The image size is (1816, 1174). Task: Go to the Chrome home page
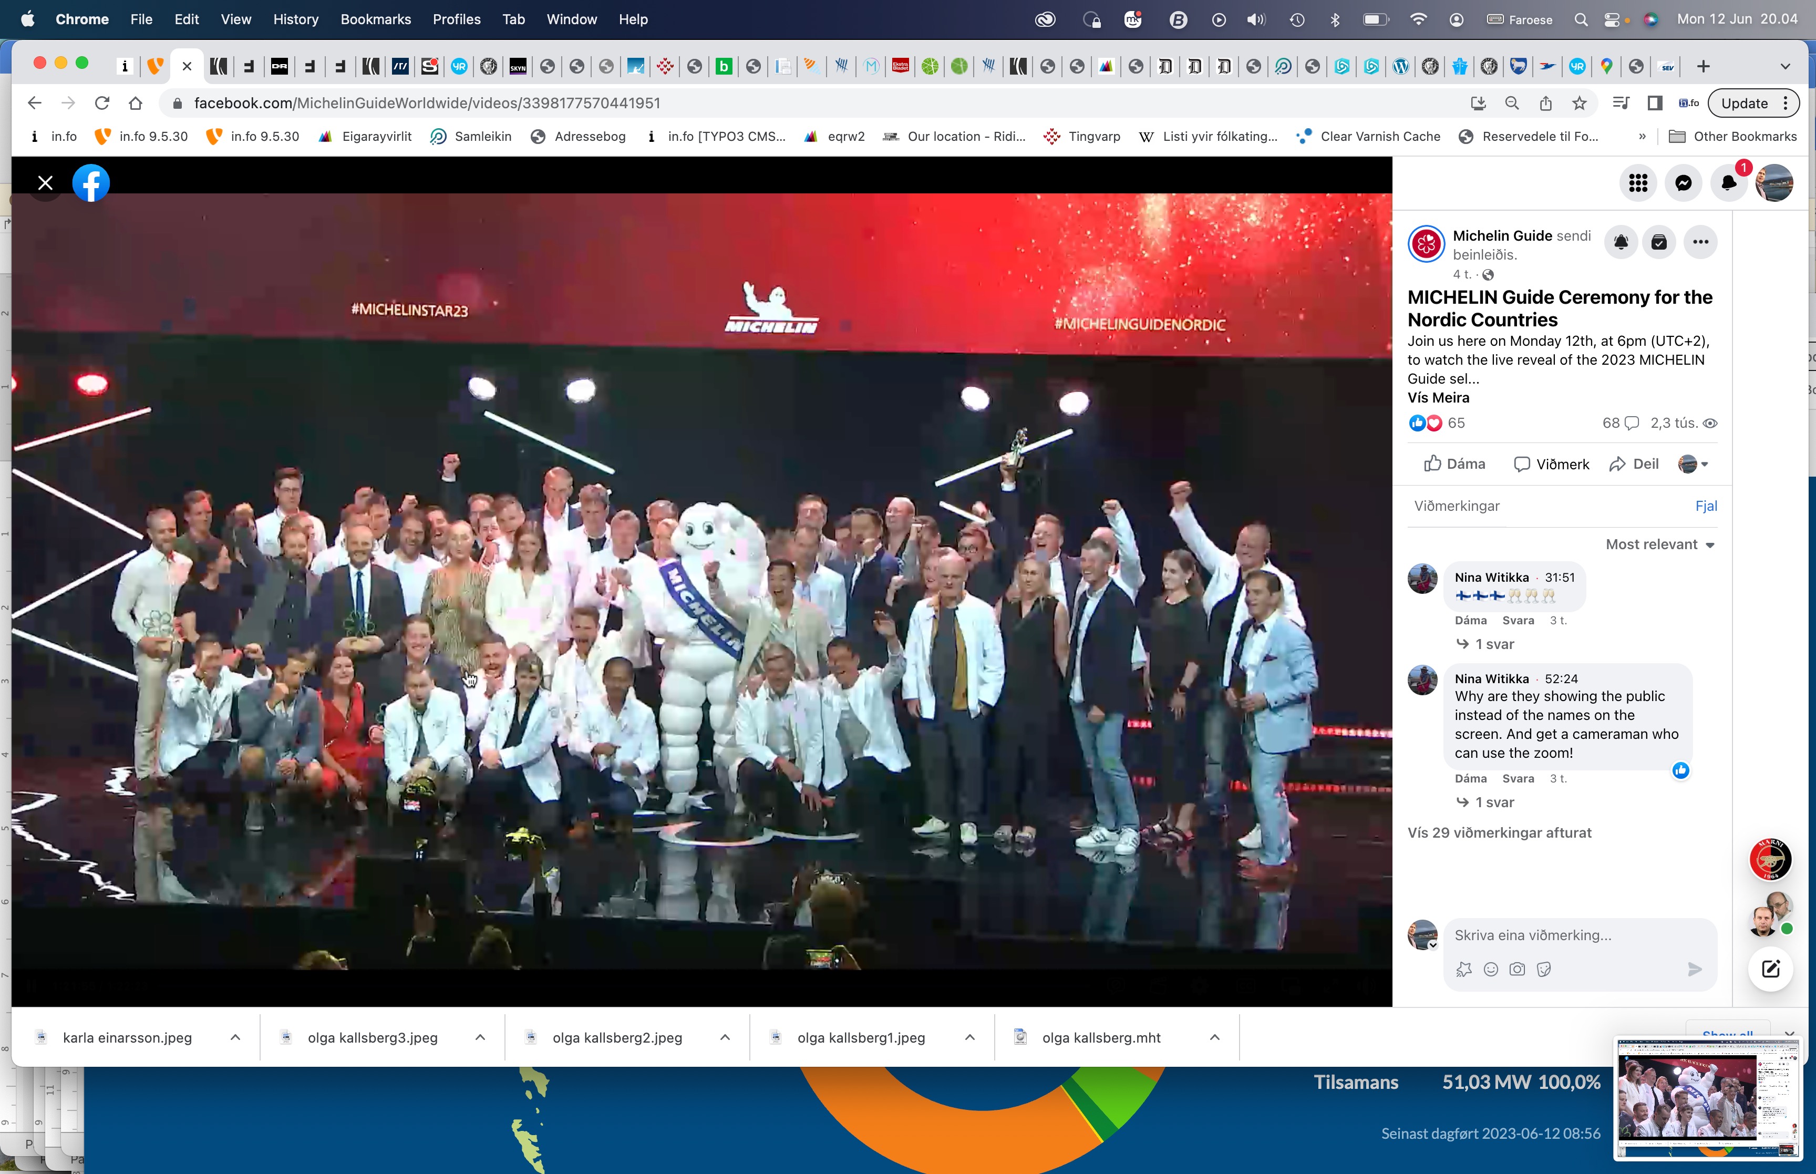pos(136,103)
